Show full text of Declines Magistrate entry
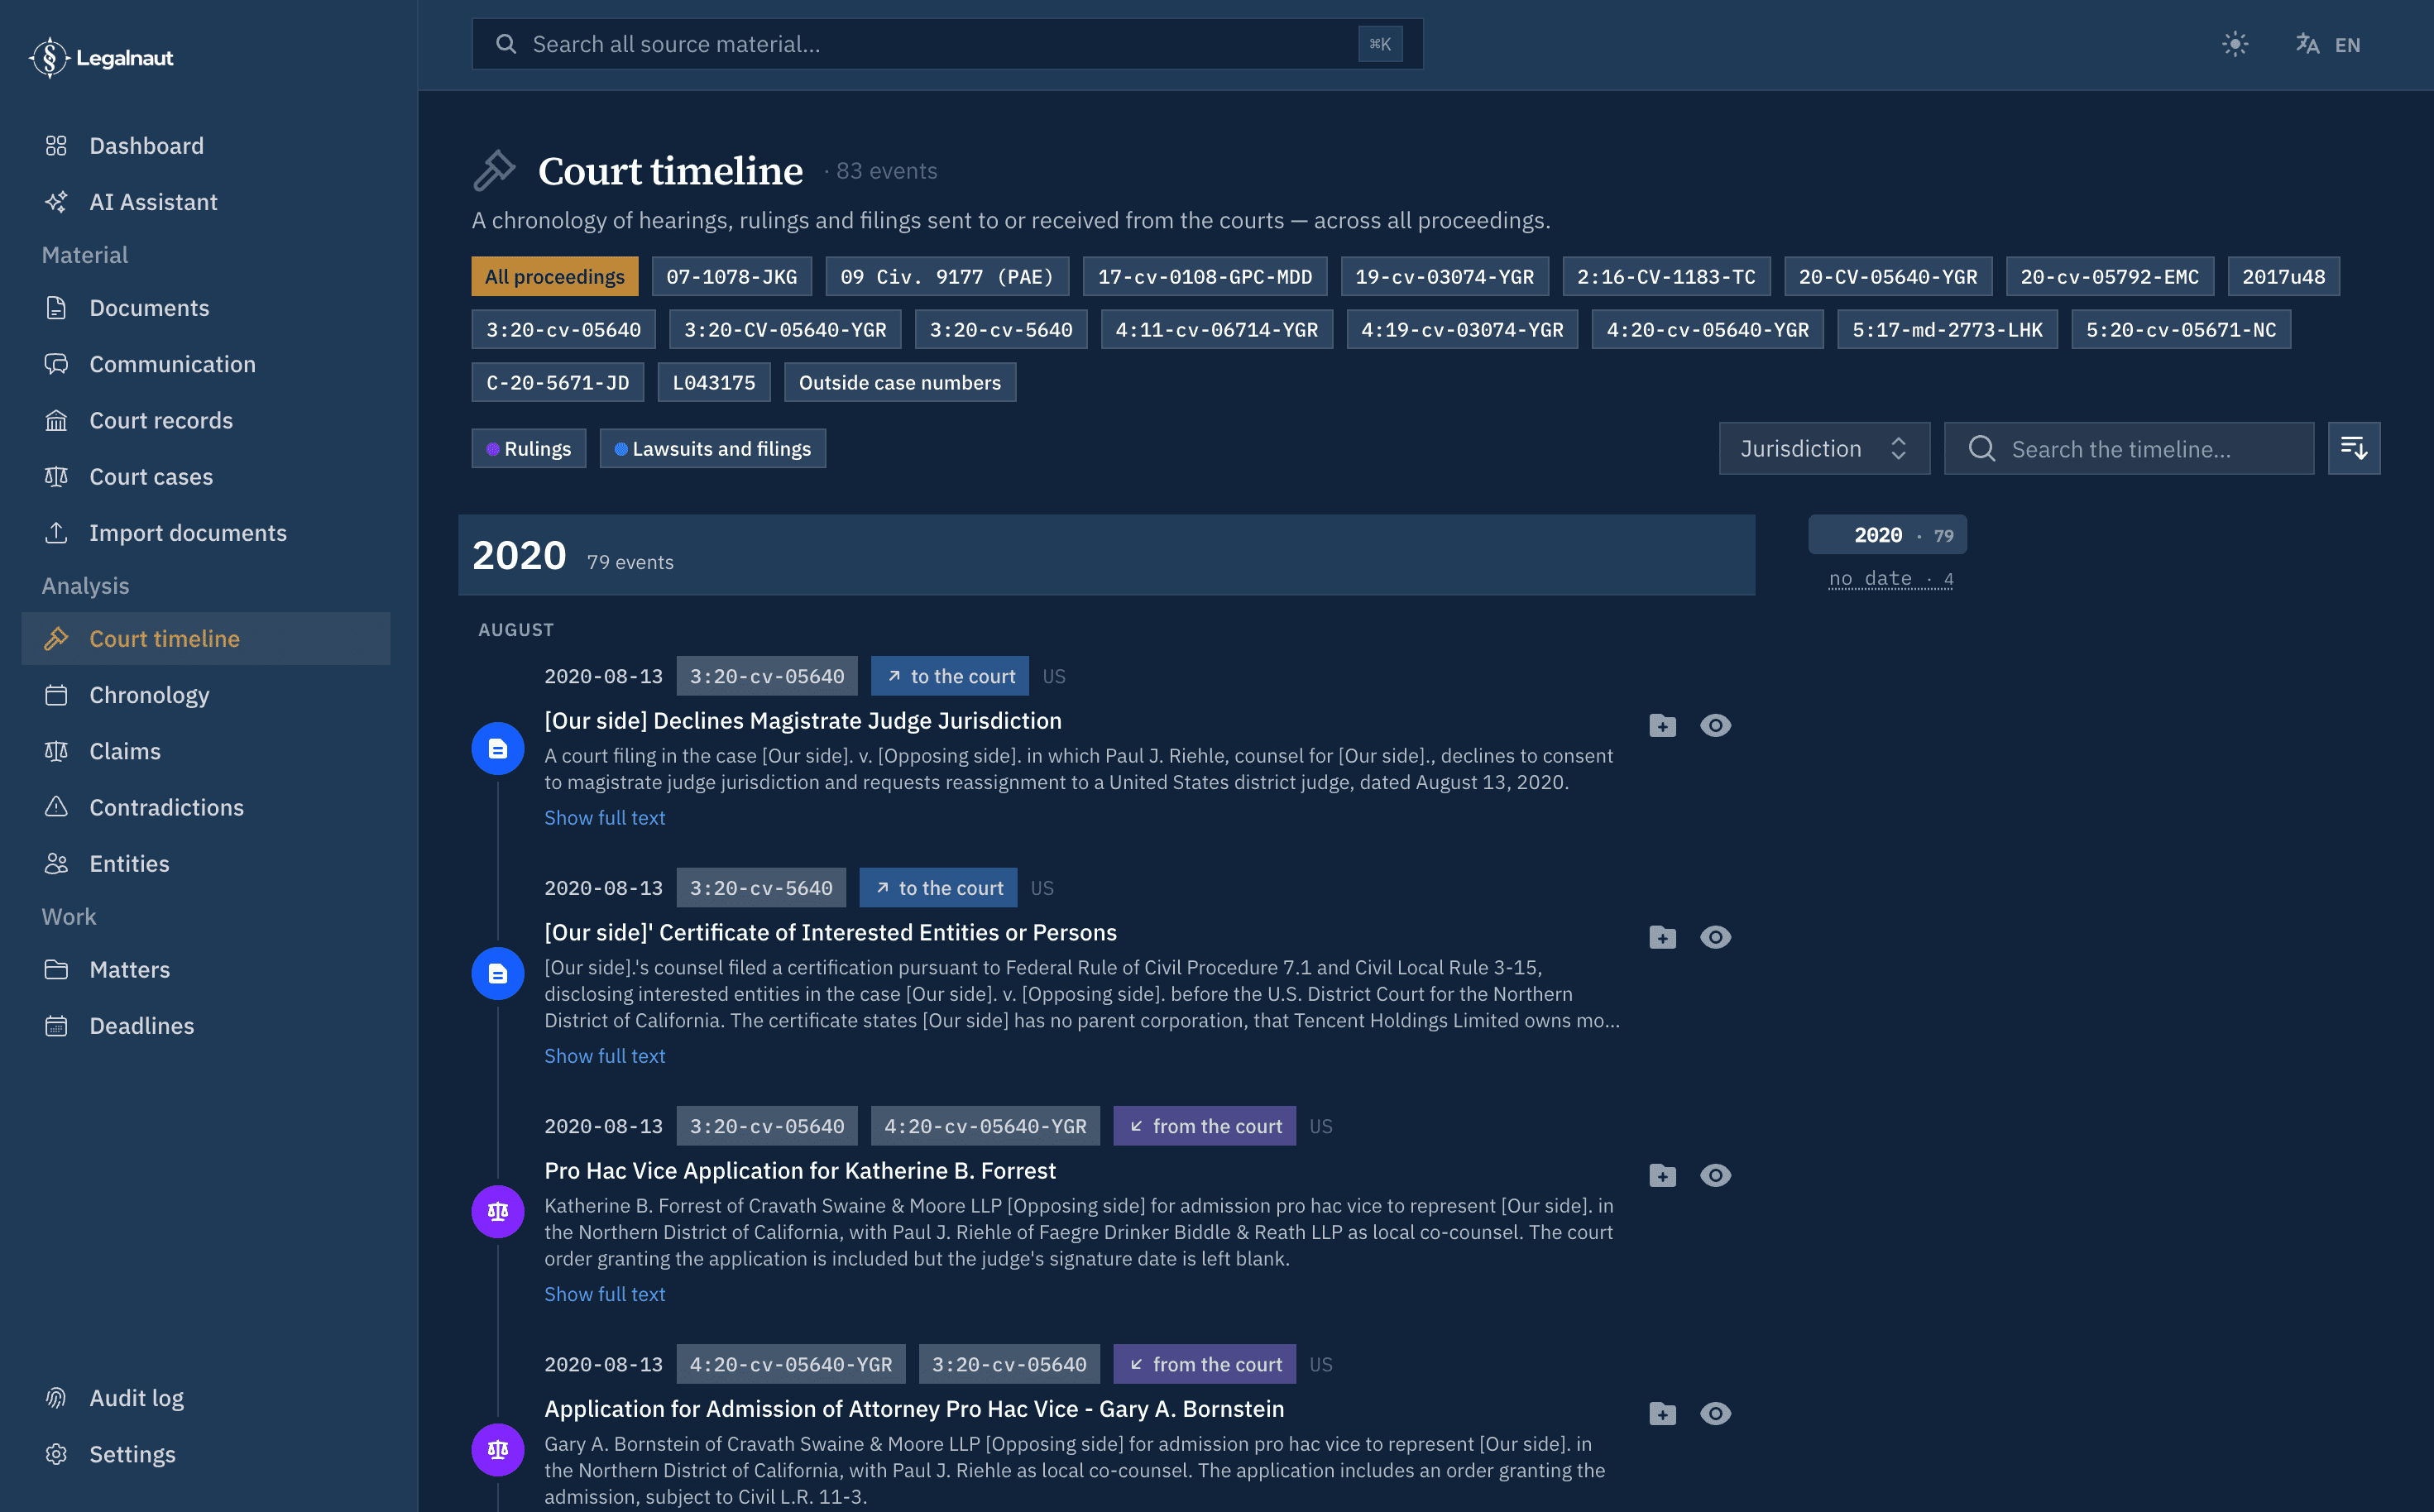 click(x=604, y=817)
